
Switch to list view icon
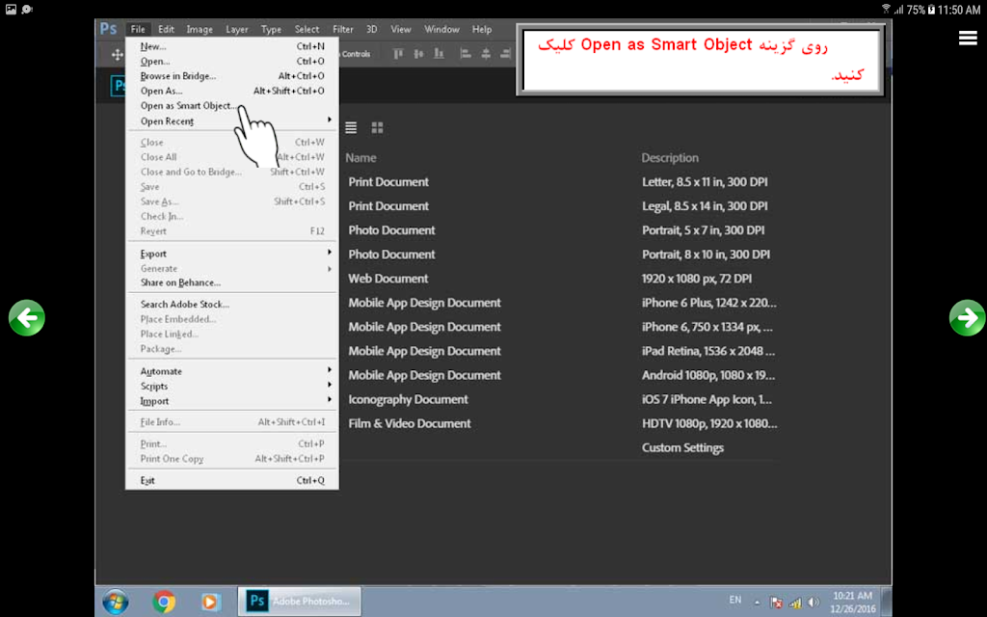pyautogui.click(x=351, y=128)
